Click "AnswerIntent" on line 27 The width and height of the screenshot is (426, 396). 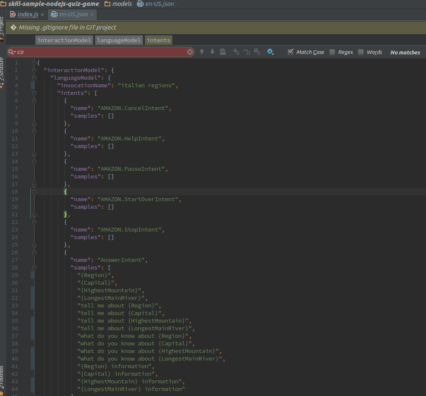click(121, 260)
